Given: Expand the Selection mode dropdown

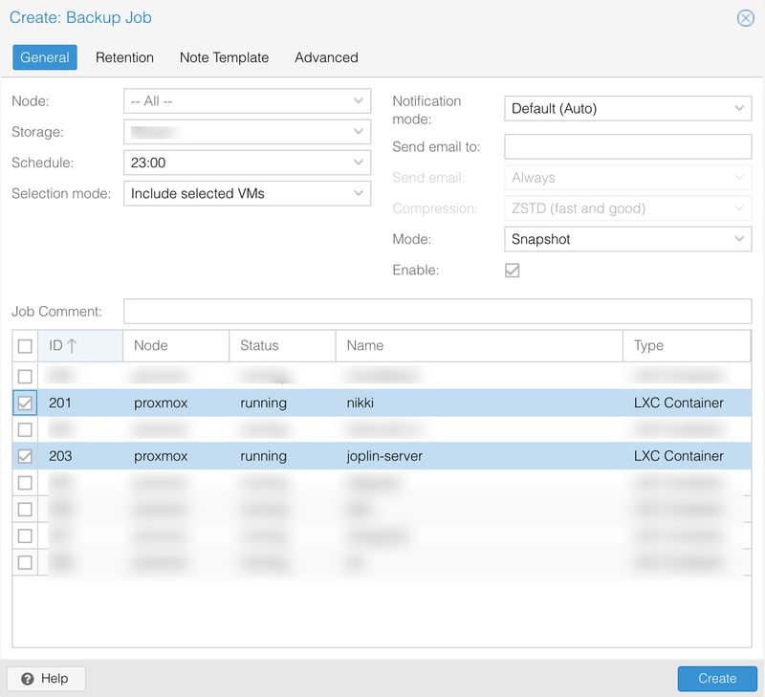Looking at the screenshot, I should (x=359, y=193).
